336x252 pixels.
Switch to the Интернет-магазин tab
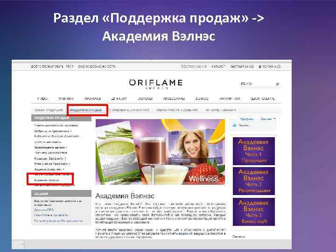pyautogui.click(x=220, y=110)
